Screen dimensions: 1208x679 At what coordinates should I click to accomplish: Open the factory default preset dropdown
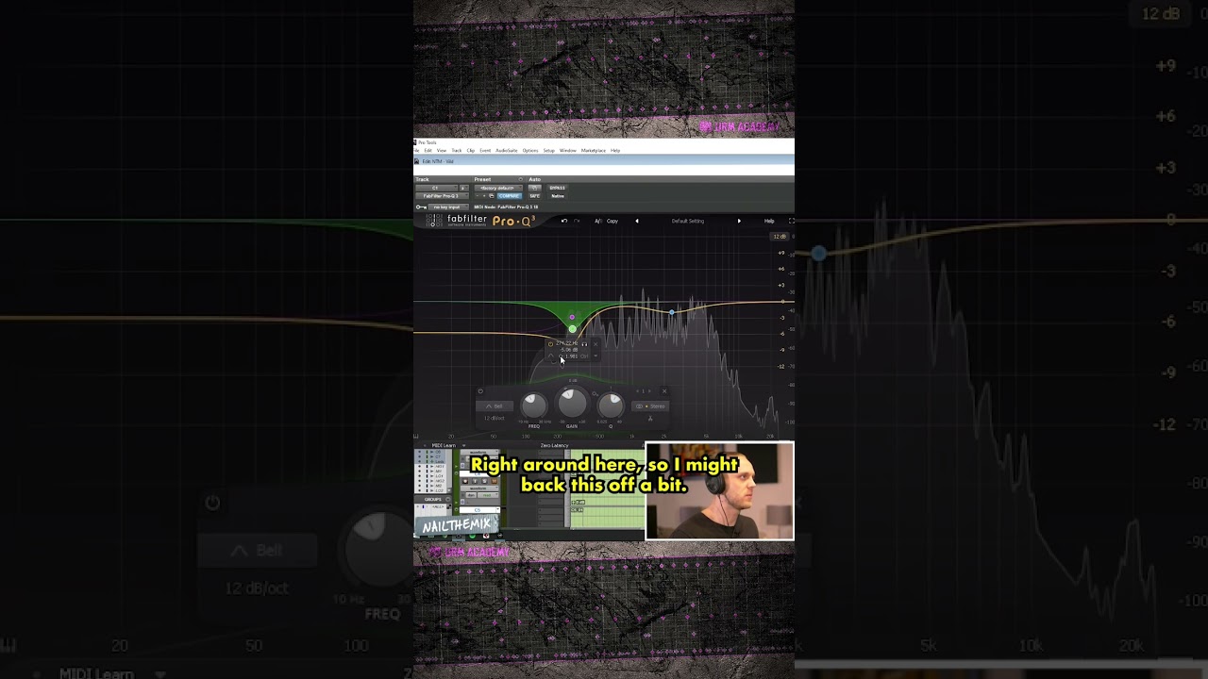[498, 188]
